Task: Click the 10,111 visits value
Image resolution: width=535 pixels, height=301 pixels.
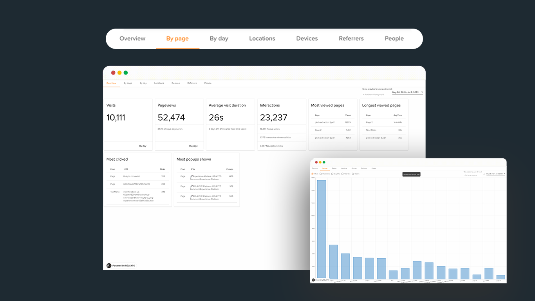Action: point(116,118)
